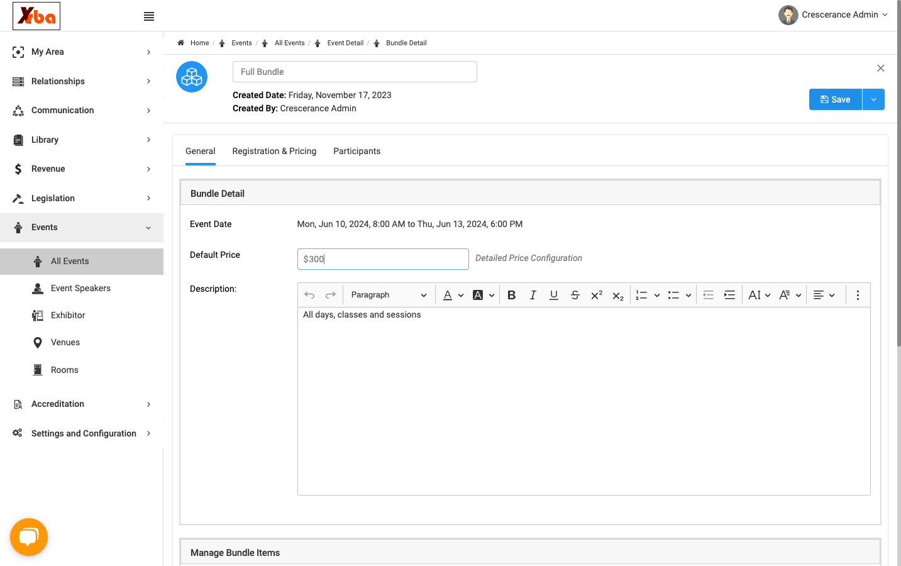The width and height of the screenshot is (901, 566).
Task: Open Detailed Price Configuration link
Action: click(529, 258)
